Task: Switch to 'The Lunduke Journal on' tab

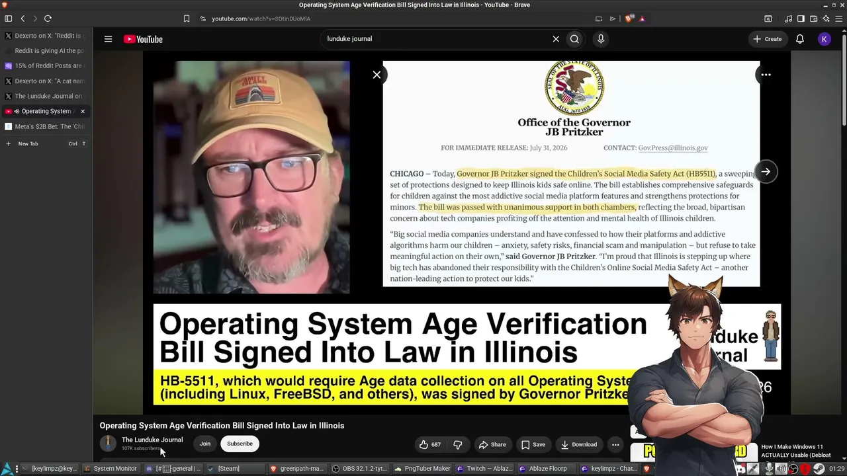Action: tap(45, 97)
